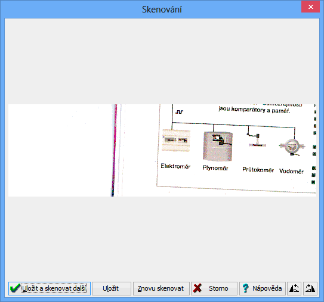Click the square-wave pulse symbol in scan
This screenshot has width=324, height=302.
tap(179, 112)
